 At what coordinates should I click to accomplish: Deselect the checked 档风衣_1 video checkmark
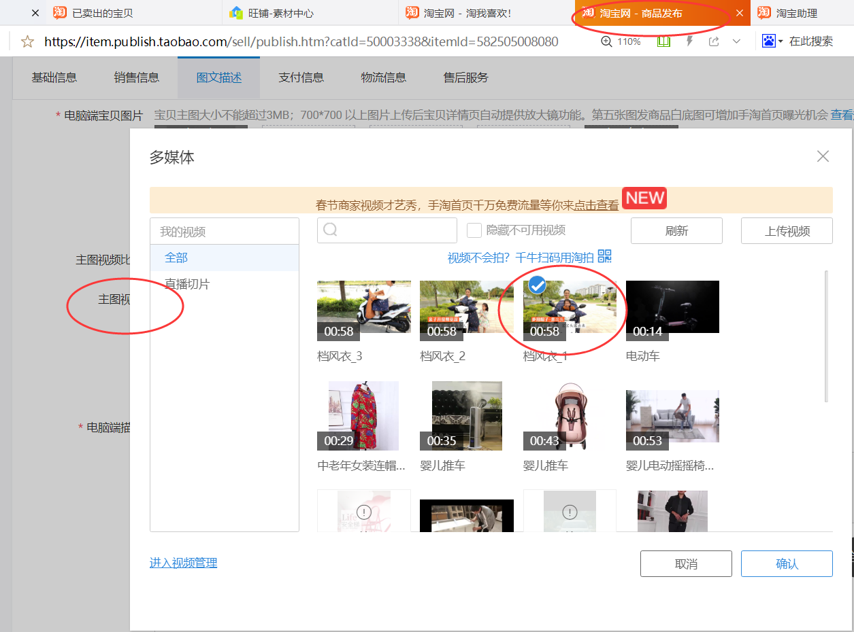538,285
